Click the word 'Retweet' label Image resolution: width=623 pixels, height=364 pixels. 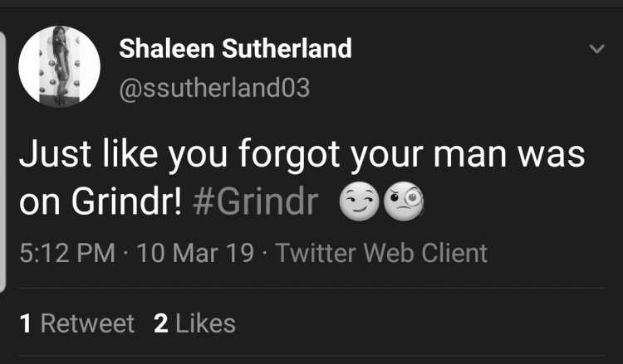87,323
